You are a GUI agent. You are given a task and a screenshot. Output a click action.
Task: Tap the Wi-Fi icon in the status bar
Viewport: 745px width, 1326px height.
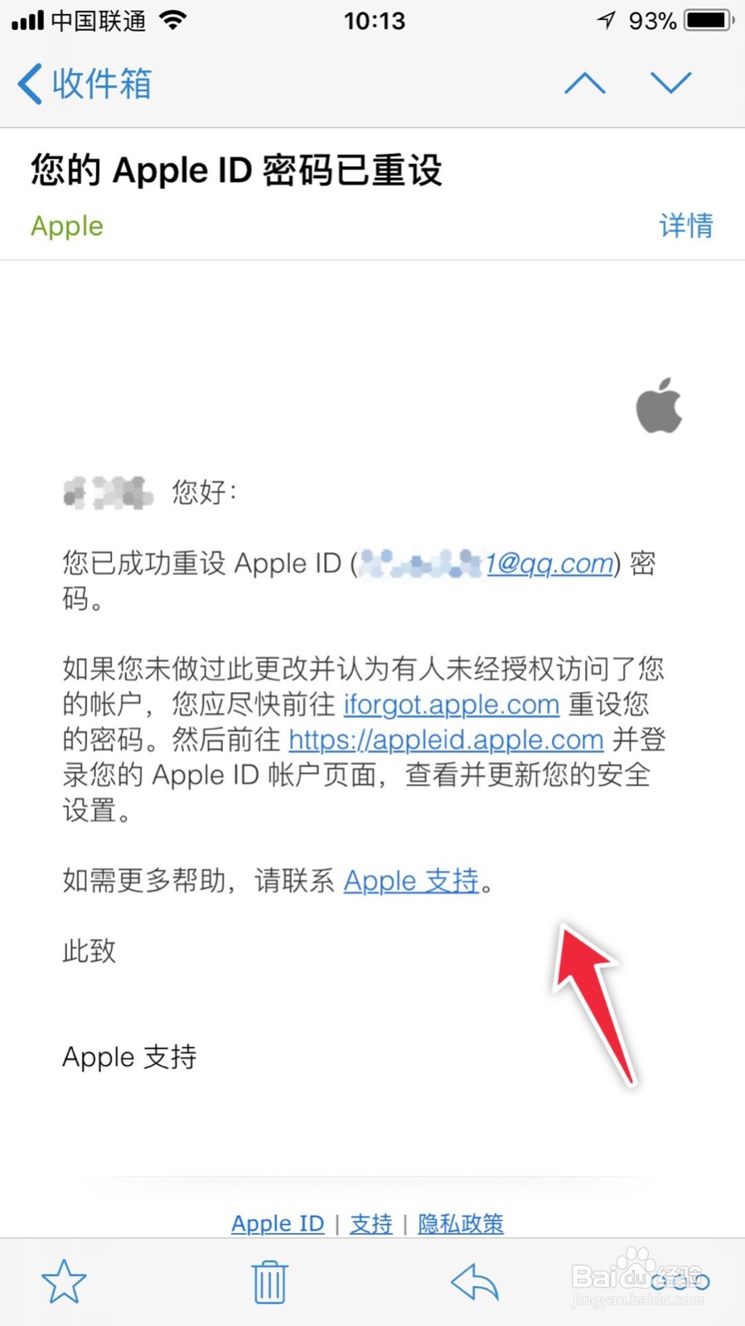tap(173, 20)
